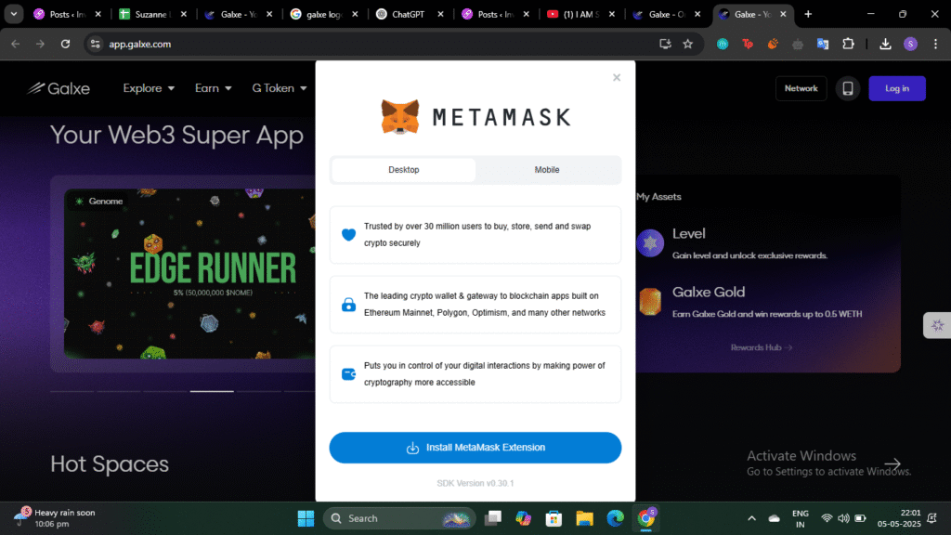Open the Windows Start menu
This screenshot has width=951, height=535.
coord(306,518)
